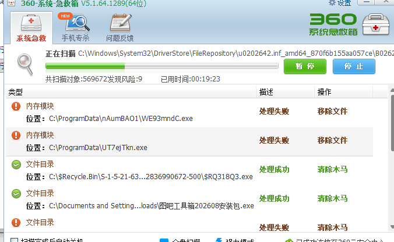Click 移除文件 for UT7ejTkn.exe

tap(332, 140)
